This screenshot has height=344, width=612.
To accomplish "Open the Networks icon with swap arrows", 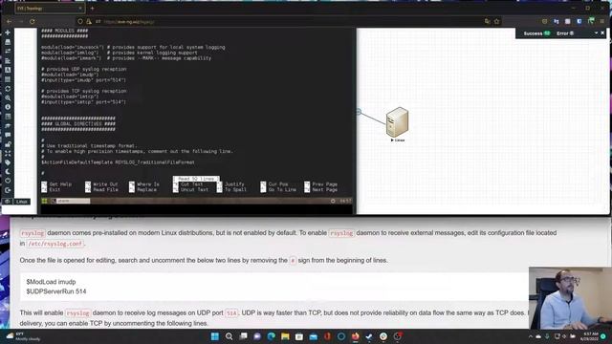I will [x=8, y=52].
